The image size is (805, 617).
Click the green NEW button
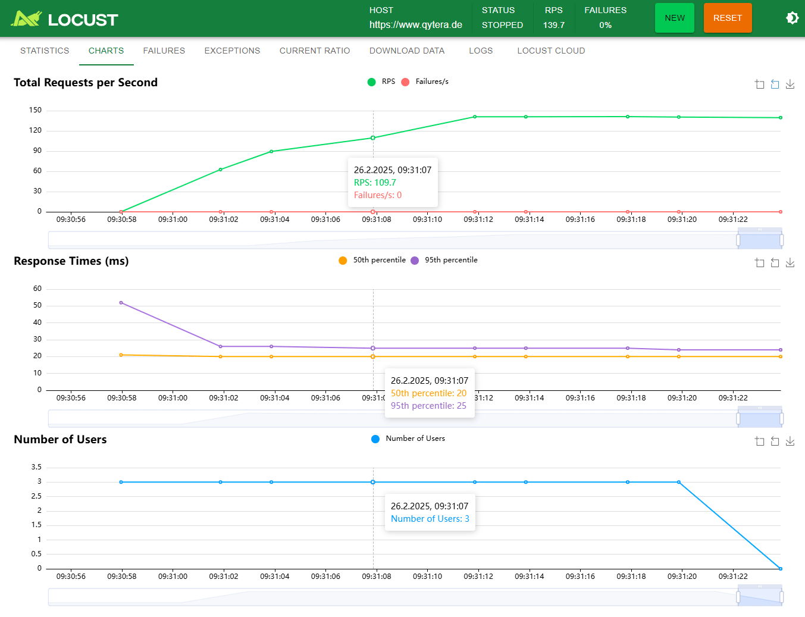pyautogui.click(x=674, y=18)
